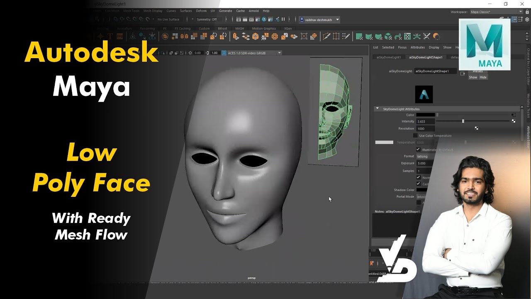Switch to the aiSkyDomeLight1 tab

389,57
